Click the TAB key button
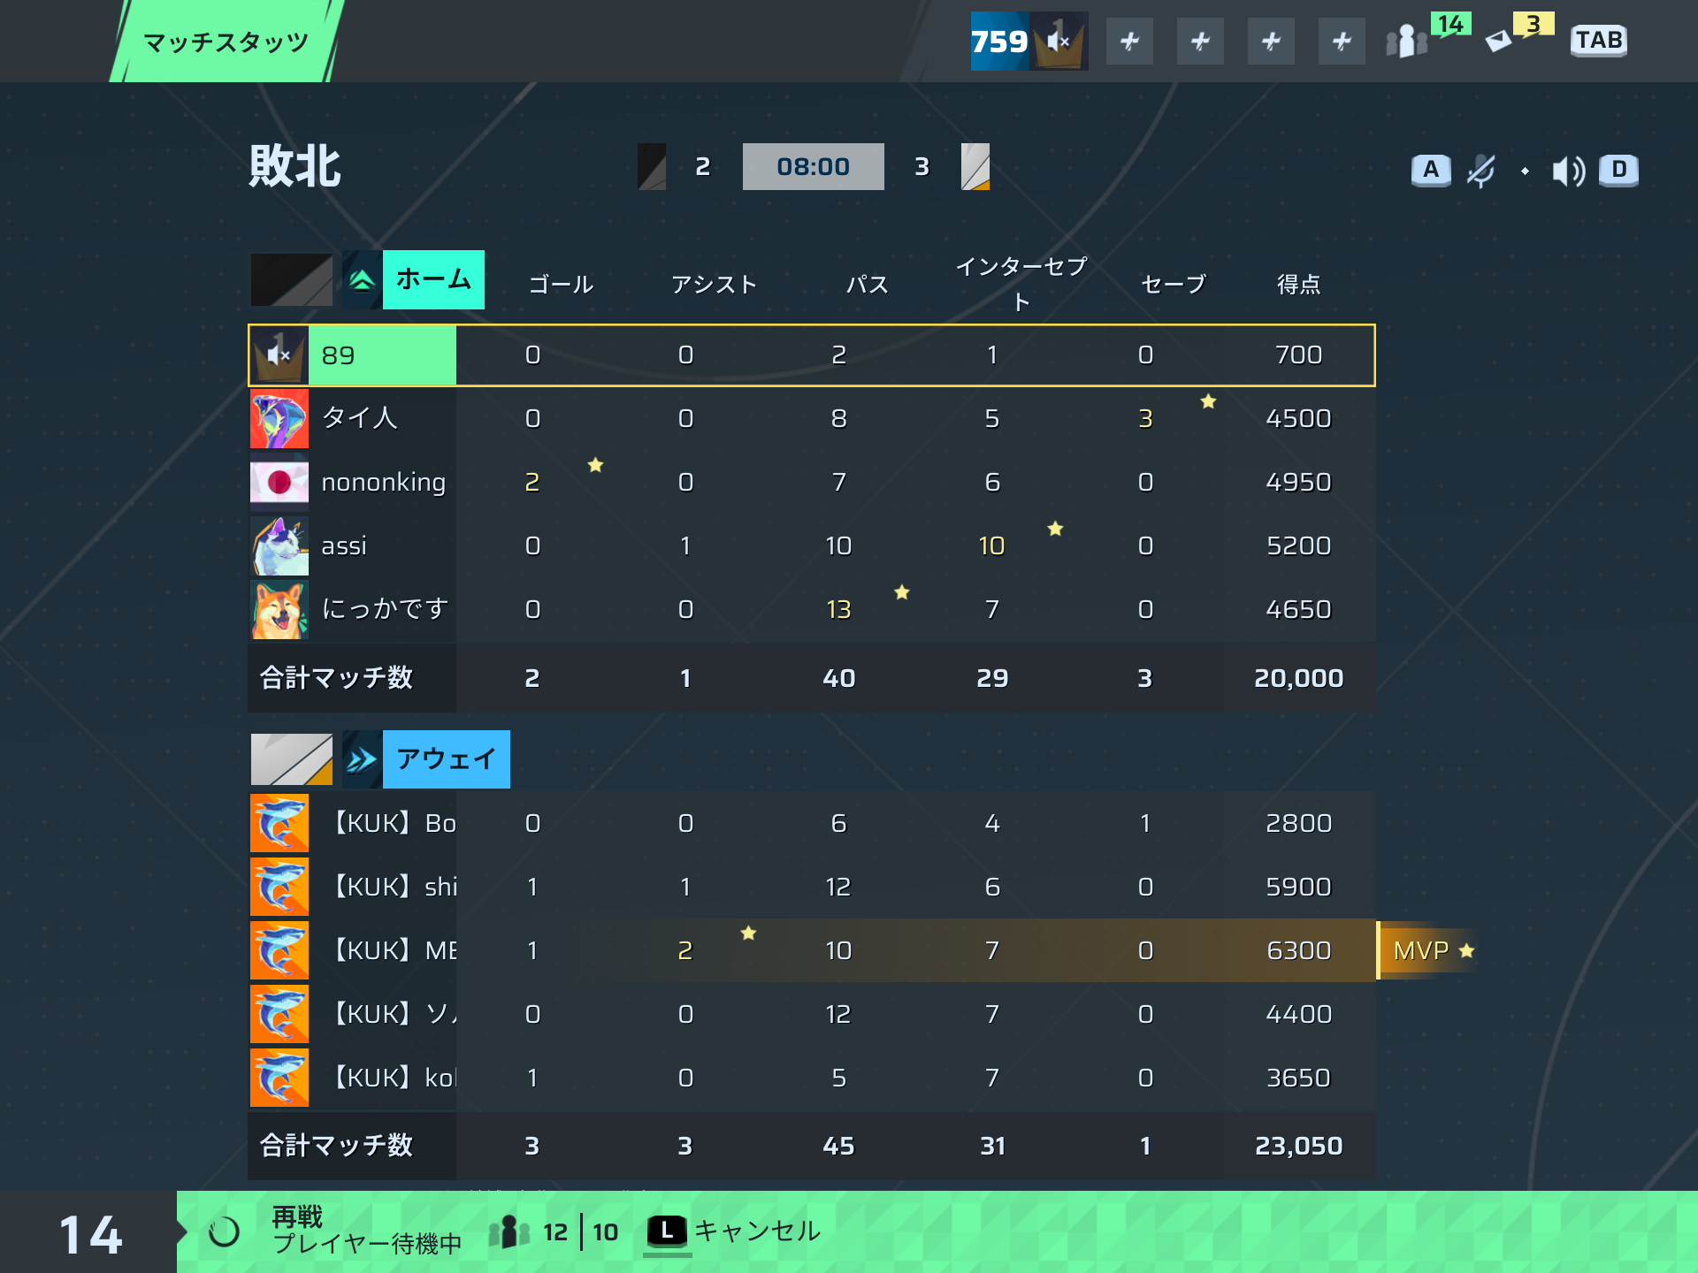 1599,41
